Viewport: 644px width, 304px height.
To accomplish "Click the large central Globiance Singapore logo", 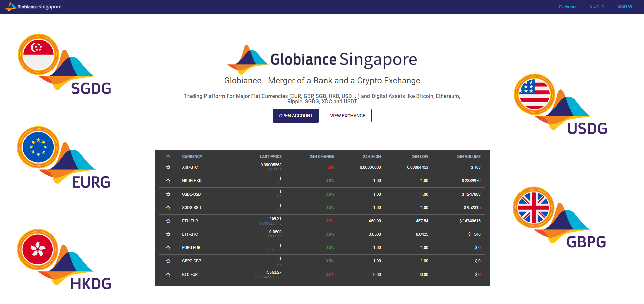I will click(322, 59).
